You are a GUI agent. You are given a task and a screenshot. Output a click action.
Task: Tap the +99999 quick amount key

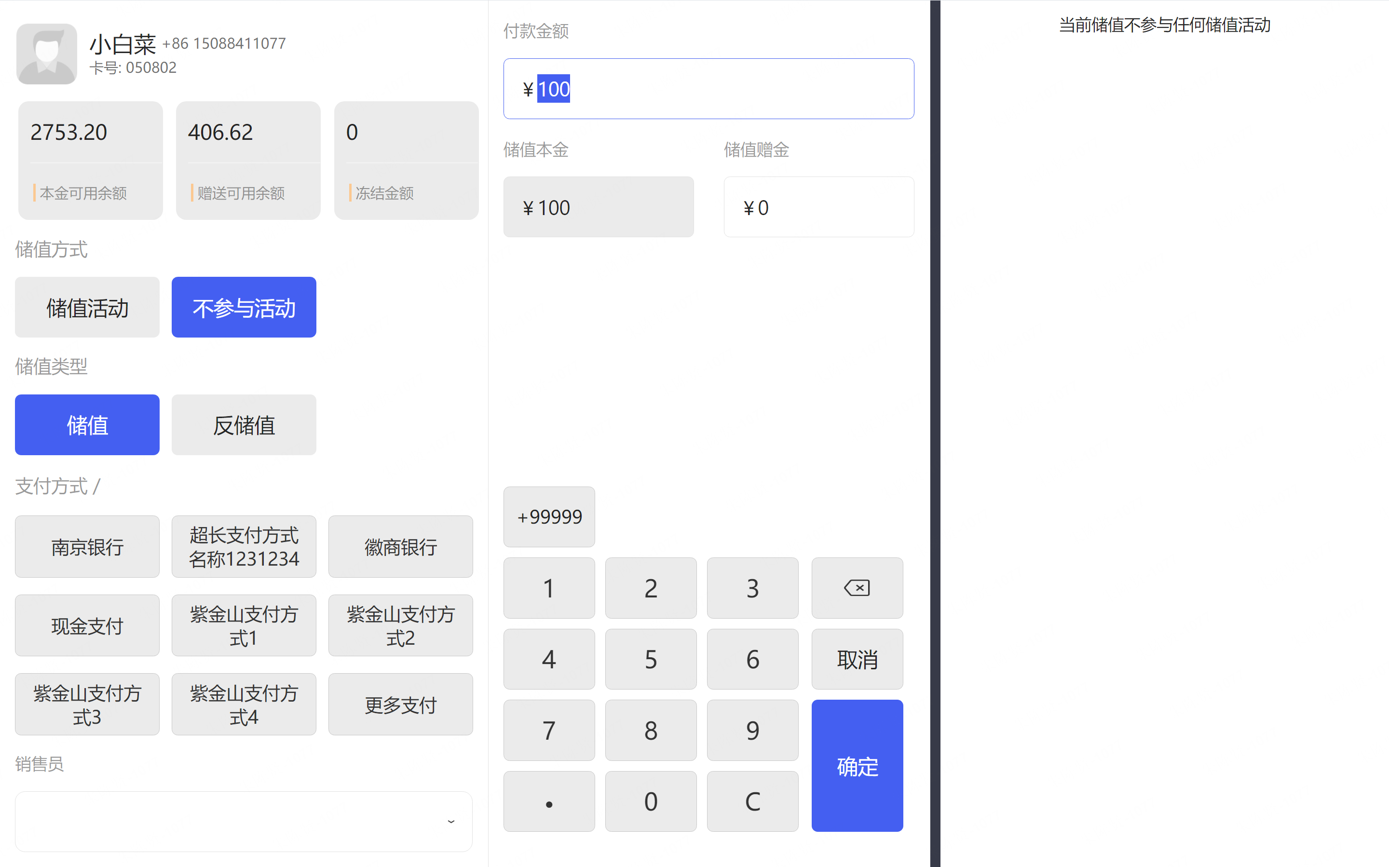[x=549, y=516]
